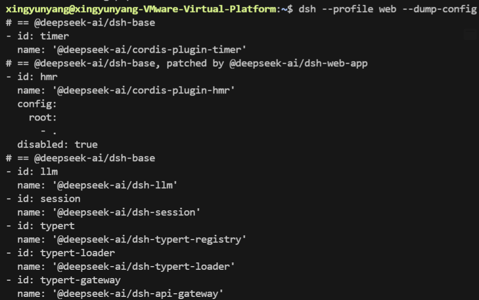Click the dsh-session name line
Viewport: 479px width, 300px height.
109,212
